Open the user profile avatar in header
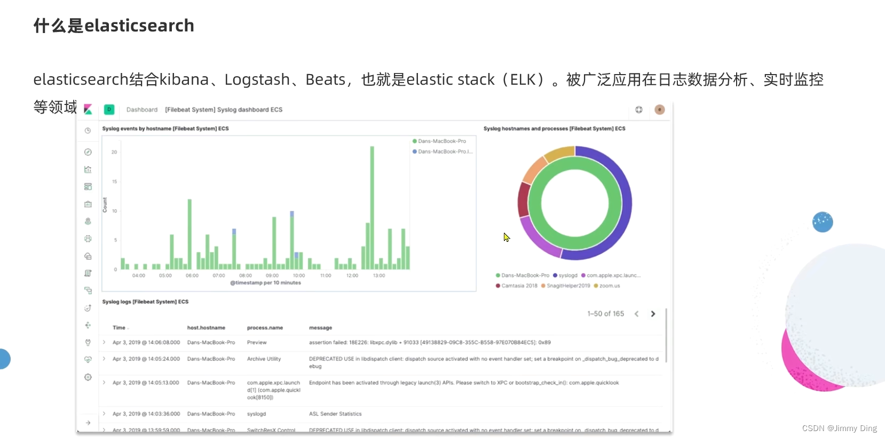The height and width of the screenshot is (438, 885). pos(660,109)
